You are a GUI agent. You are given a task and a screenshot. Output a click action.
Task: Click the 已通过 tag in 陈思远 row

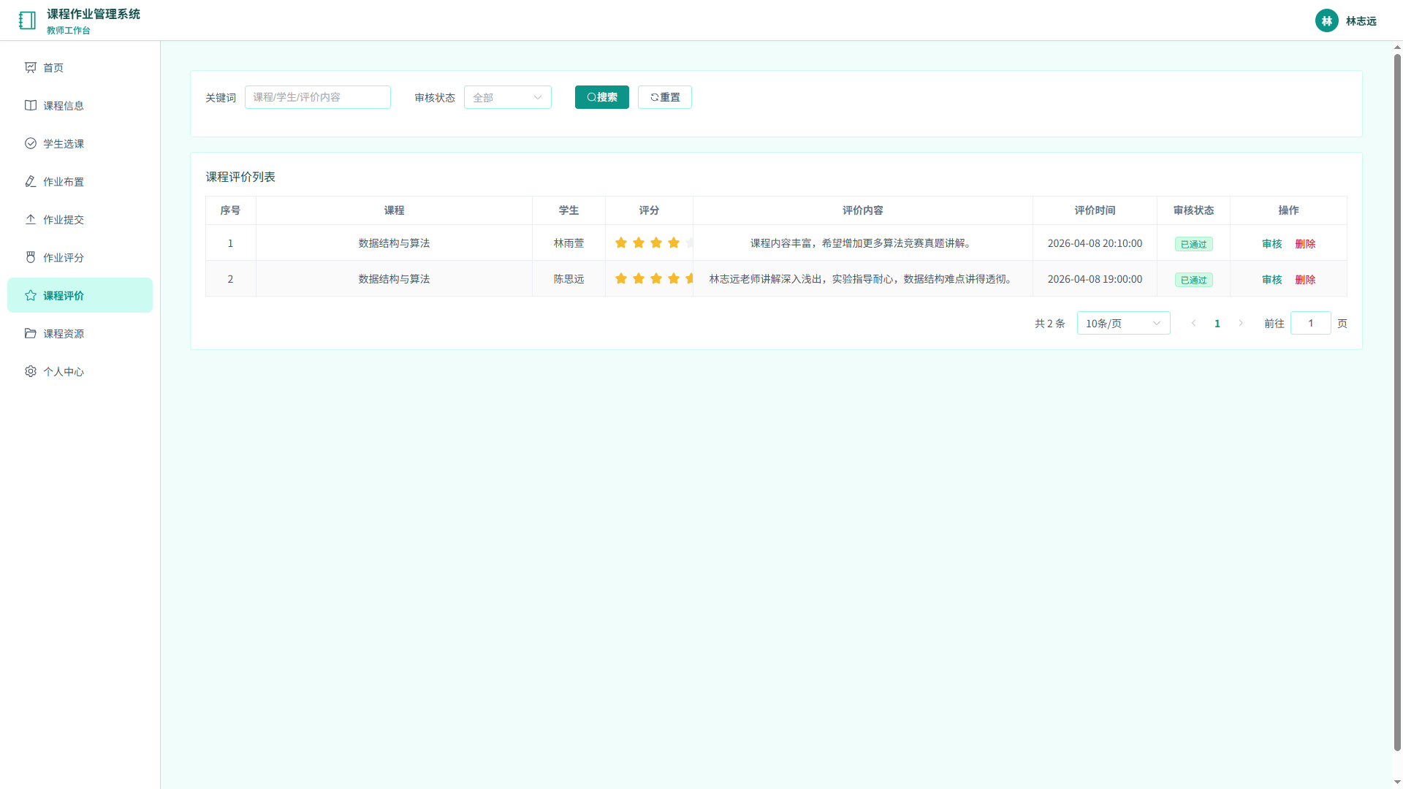1194,280
